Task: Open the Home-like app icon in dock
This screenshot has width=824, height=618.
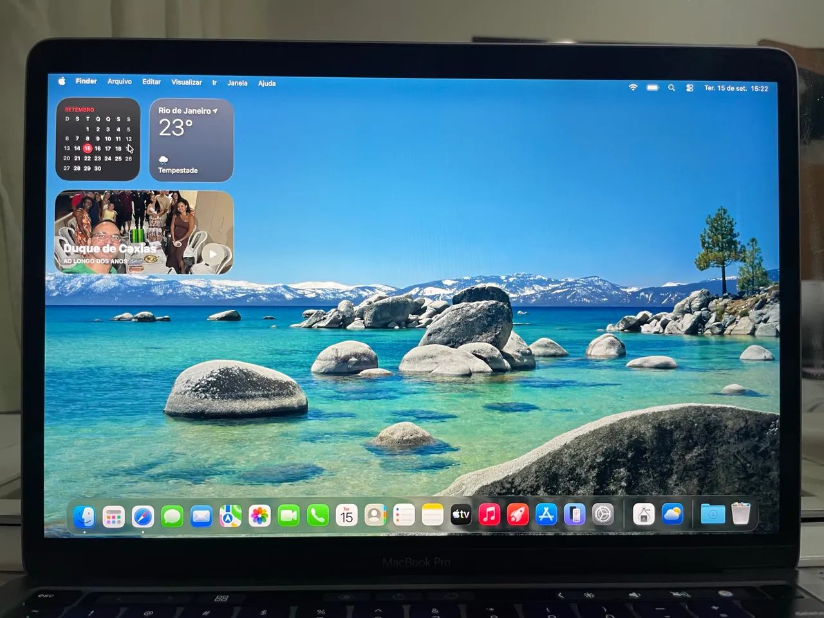Action: (644, 514)
